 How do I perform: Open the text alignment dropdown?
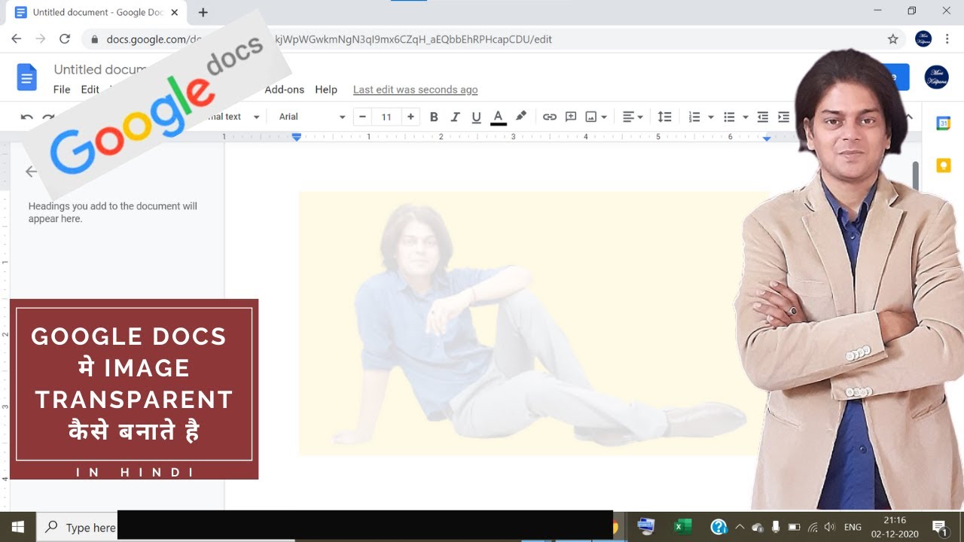(633, 117)
